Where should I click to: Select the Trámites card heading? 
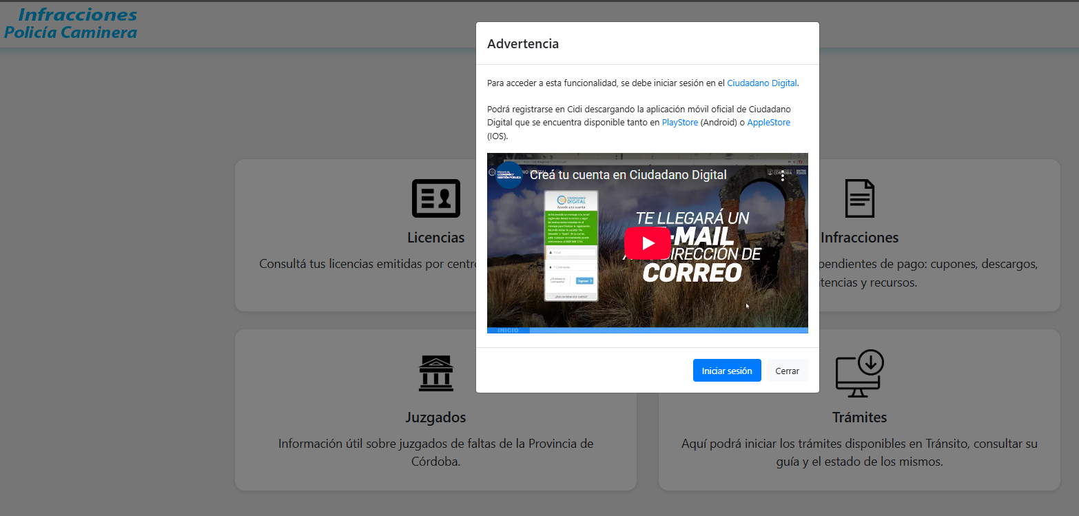click(859, 417)
